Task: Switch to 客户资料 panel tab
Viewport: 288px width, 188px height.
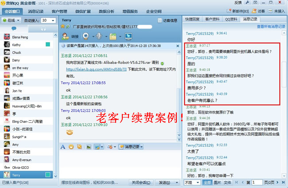Action: click(x=212, y=19)
